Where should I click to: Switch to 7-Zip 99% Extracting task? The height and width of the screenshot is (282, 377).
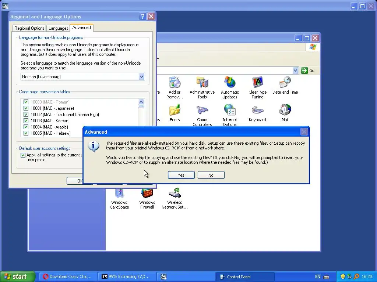click(127, 276)
